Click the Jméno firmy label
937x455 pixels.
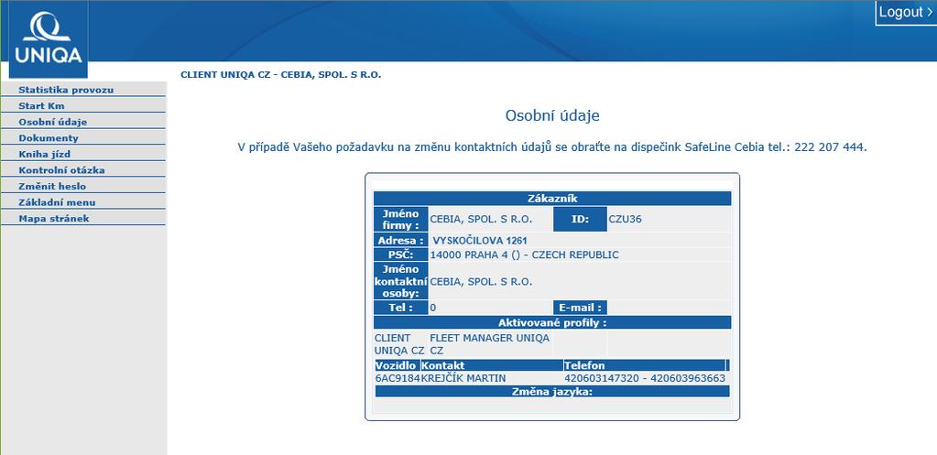(x=401, y=219)
